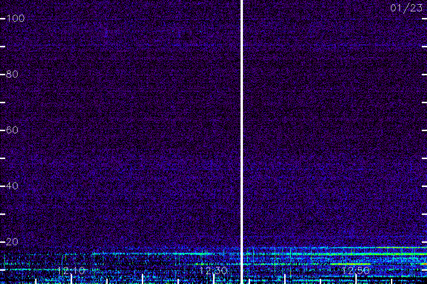Click the 20 frequency axis label
The width and height of the screenshot is (427, 284).
pyautogui.click(x=12, y=241)
